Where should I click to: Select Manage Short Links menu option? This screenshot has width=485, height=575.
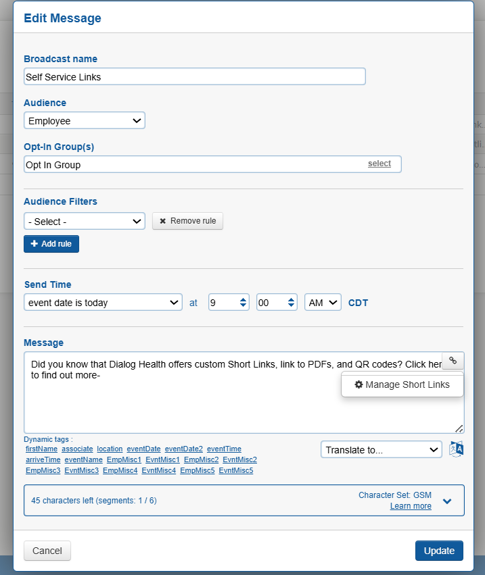click(402, 384)
